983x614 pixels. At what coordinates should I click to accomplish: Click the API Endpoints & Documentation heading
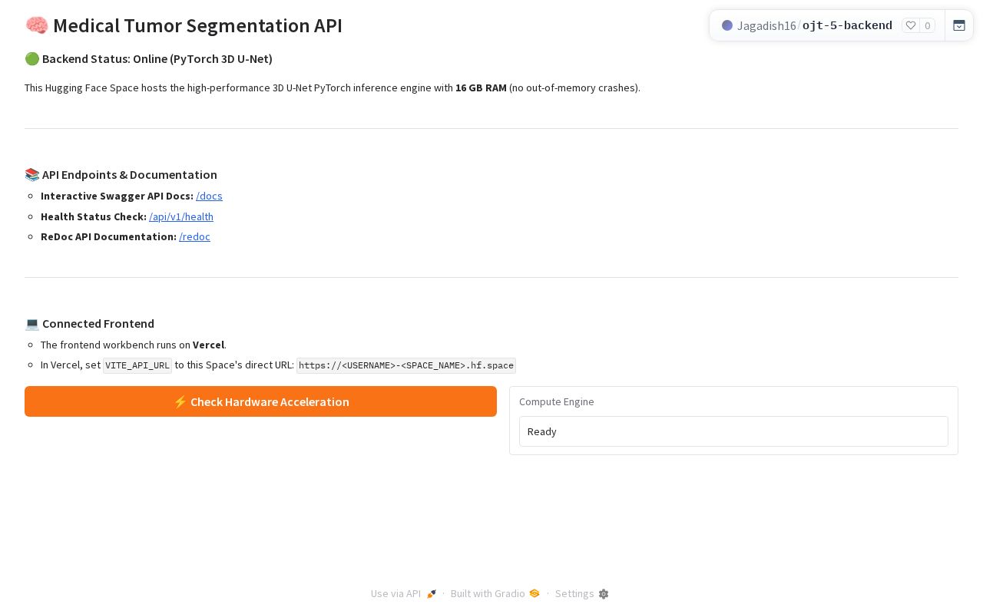[121, 174]
